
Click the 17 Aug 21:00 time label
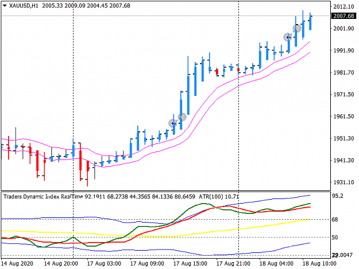click(x=233, y=263)
